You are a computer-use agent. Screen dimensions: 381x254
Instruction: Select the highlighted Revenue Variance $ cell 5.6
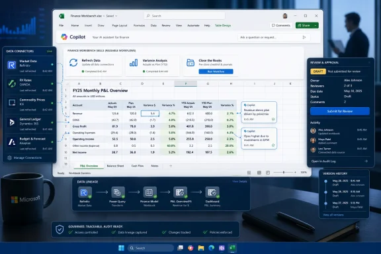pos(150,113)
